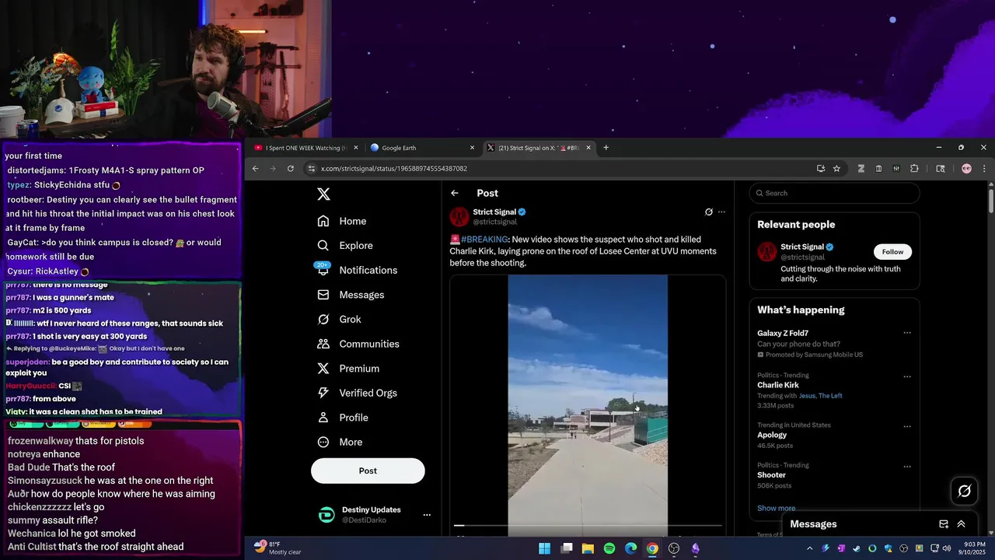Bookmark this page with star icon
The width and height of the screenshot is (995, 560).
(836, 169)
